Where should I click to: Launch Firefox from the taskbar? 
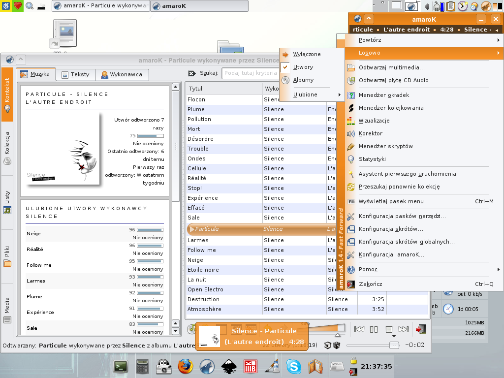pos(186,367)
